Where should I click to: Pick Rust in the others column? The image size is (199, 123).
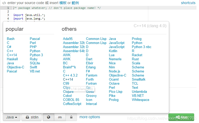tap(135, 59)
